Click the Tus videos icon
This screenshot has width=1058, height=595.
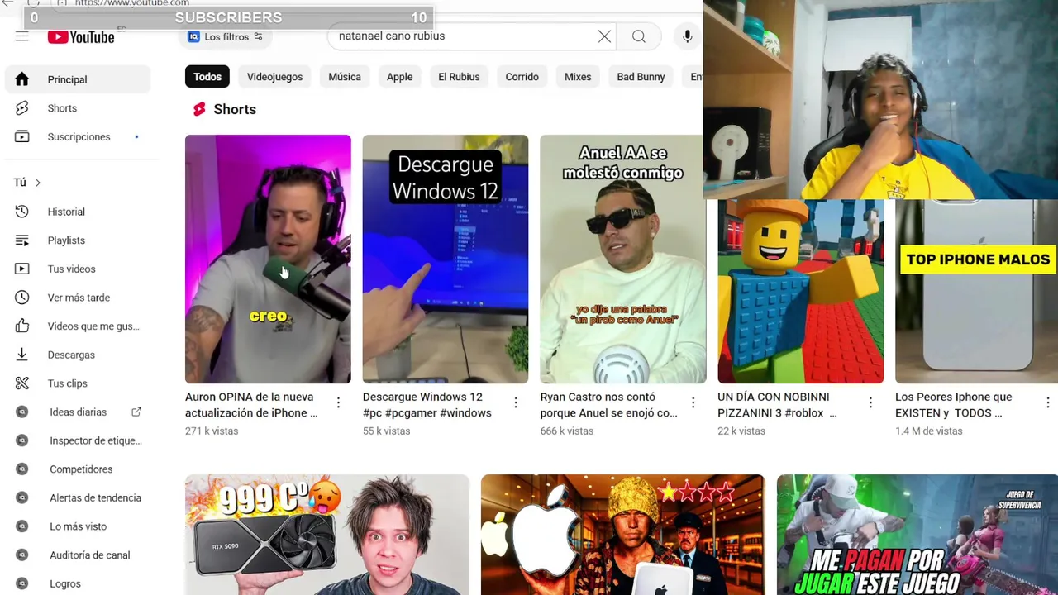(22, 269)
